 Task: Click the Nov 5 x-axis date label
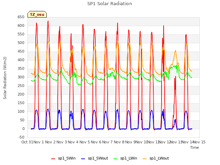pos(85,142)
